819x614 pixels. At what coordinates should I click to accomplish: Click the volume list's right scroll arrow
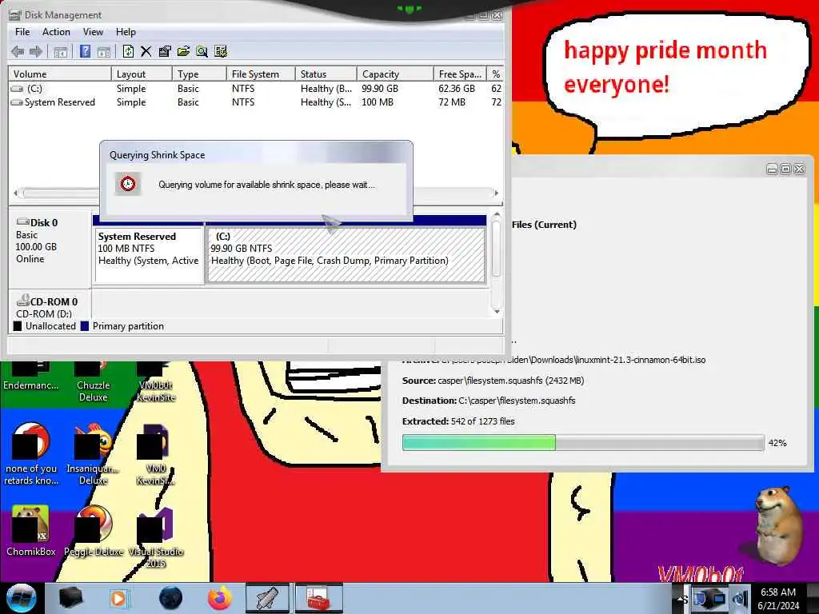(496, 193)
